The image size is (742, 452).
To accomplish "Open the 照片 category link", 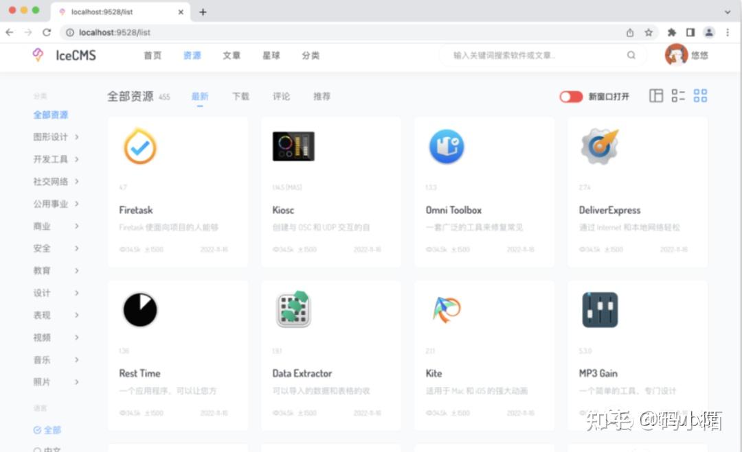I will tap(42, 382).
